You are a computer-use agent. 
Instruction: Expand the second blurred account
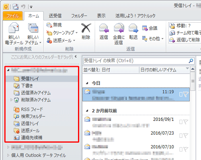tap(8, 147)
